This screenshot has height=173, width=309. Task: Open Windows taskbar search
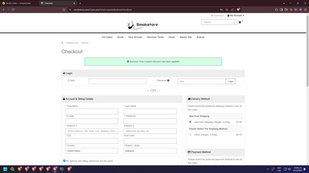[x=12, y=169]
